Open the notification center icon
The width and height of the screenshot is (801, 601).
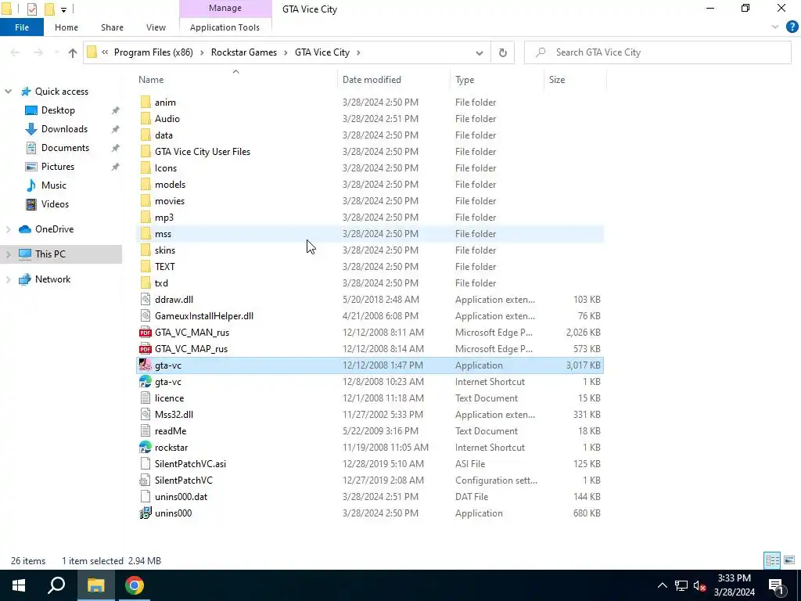(x=775, y=585)
